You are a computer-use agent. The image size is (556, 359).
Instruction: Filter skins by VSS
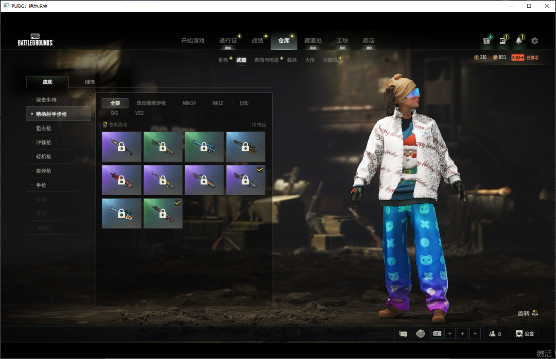pos(140,113)
